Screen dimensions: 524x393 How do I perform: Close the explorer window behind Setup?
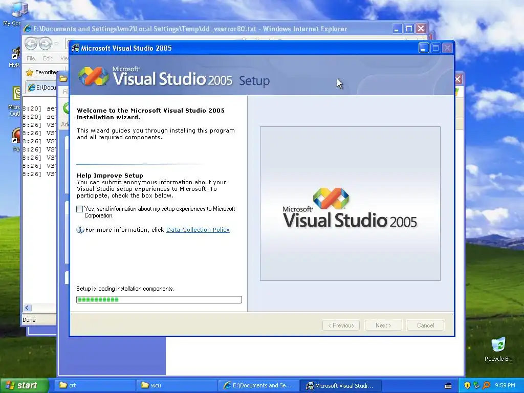click(458, 79)
